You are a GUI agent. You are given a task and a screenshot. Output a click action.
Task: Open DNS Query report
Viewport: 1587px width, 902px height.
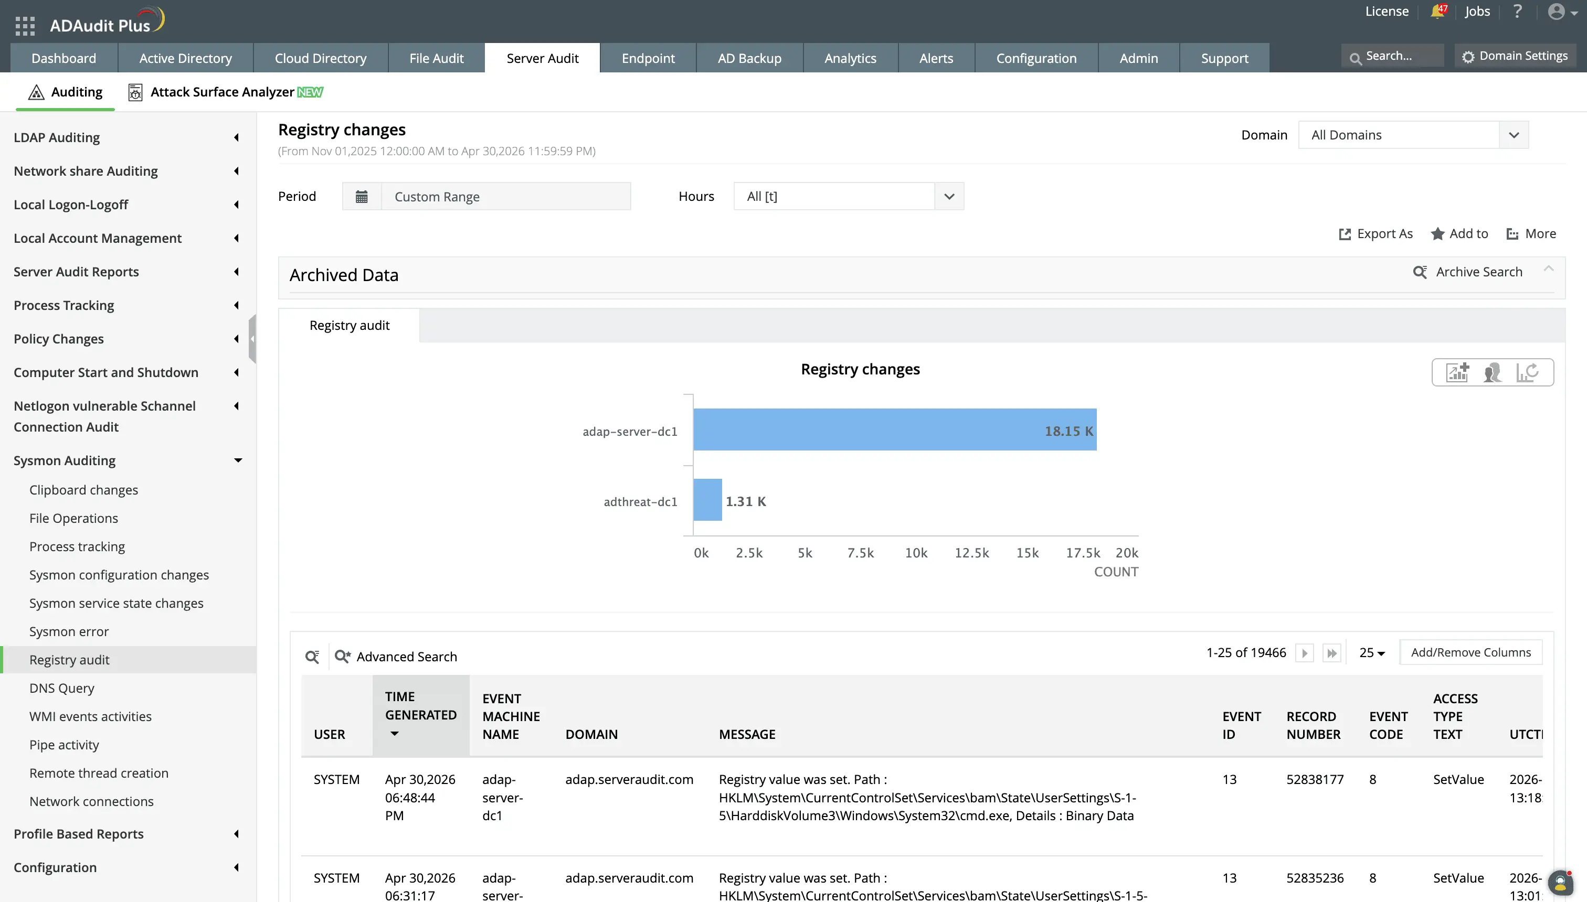coord(62,688)
